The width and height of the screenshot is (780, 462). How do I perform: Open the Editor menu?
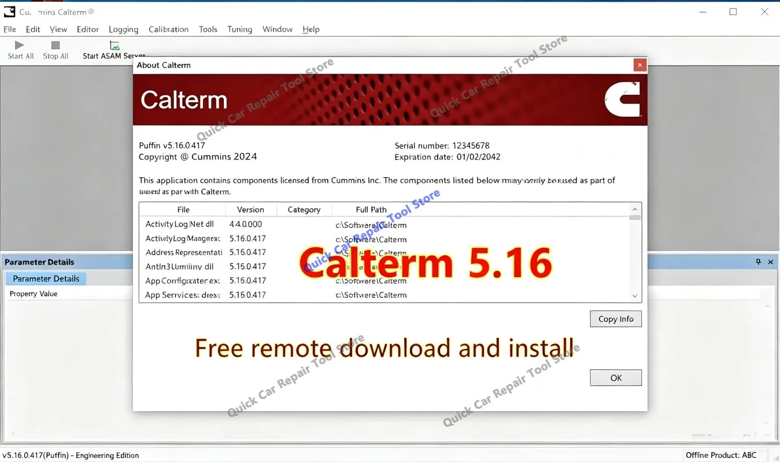(88, 29)
